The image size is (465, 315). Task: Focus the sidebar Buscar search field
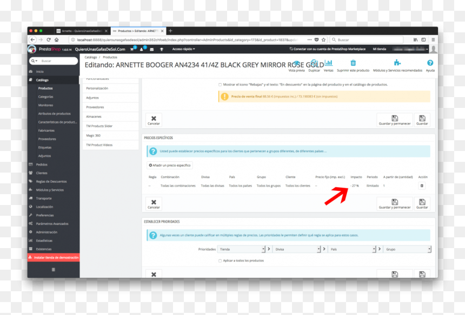point(58,61)
